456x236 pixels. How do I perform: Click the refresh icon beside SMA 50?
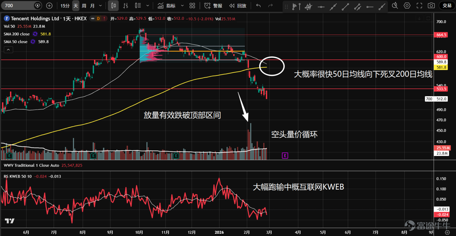[x=33, y=42]
